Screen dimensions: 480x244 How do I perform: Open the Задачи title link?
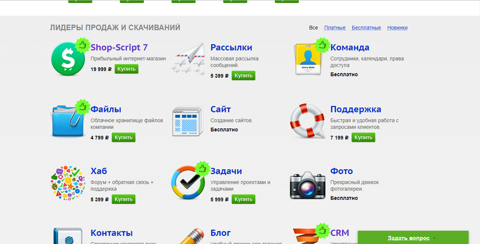[226, 172]
